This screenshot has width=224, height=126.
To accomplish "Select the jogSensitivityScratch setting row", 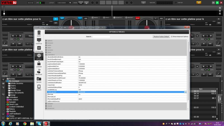I will point(117,64).
